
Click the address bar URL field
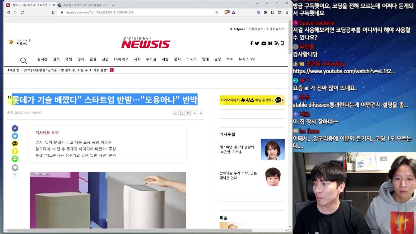[x=136, y=12]
